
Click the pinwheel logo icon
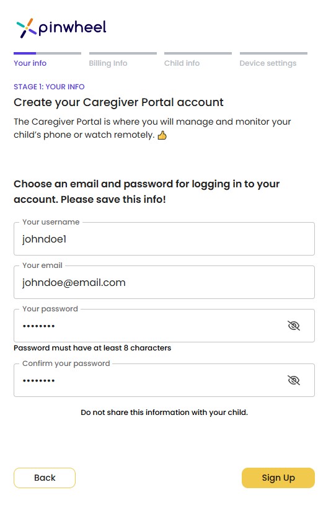(26, 28)
